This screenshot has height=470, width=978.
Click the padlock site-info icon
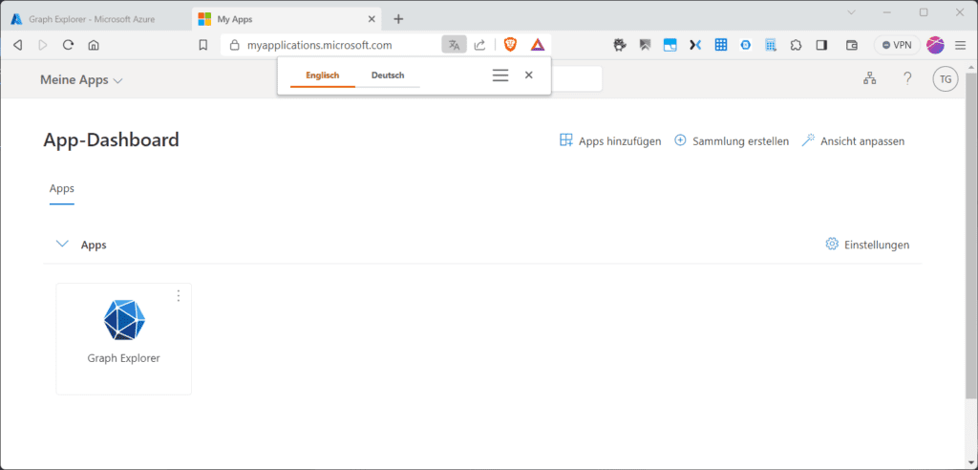(235, 45)
